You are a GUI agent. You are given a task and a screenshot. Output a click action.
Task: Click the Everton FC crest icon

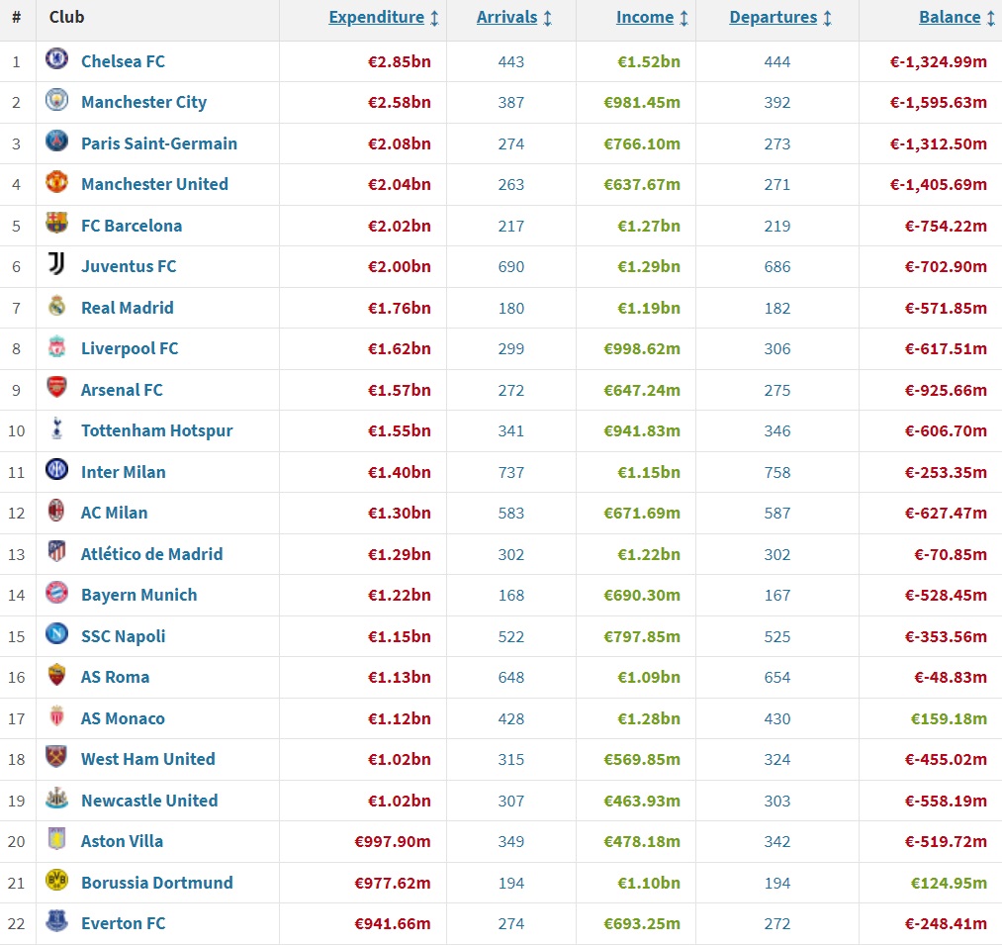(x=56, y=922)
